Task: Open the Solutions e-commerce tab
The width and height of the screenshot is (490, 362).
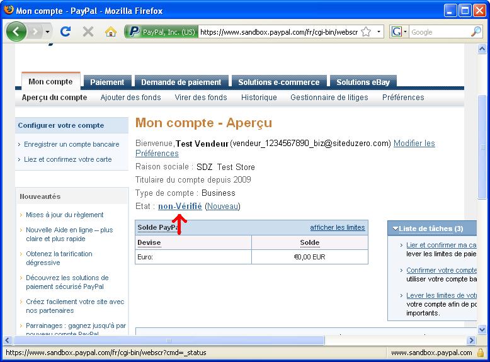Action: [279, 82]
